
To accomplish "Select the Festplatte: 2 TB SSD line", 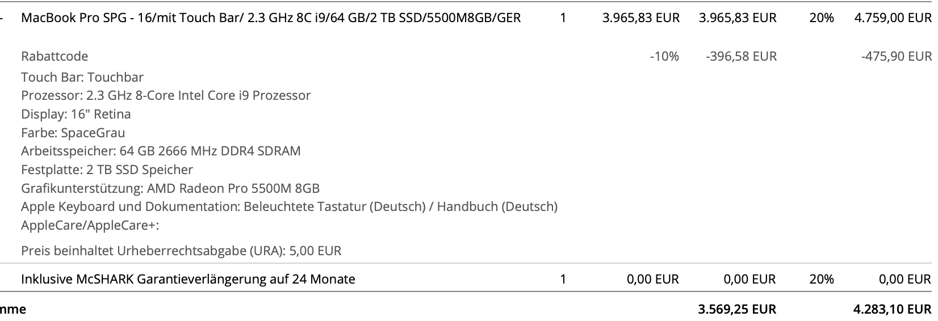I will click(x=107, y=170).
